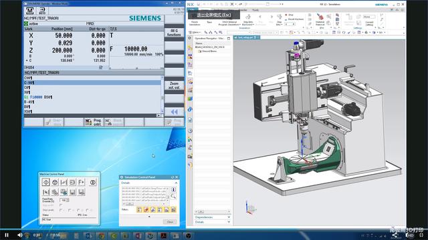Click the monitor icon with blue mark
Viewport: 428px width, 240px height.
click(x=64, y=192)
